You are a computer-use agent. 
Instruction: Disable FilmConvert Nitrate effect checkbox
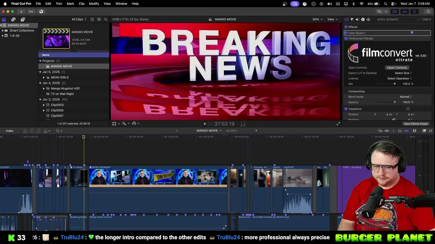[346, 39]
